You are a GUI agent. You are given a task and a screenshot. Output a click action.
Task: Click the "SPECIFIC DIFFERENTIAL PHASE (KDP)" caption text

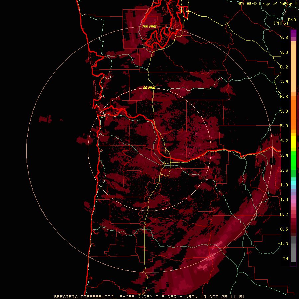point(104,297)
